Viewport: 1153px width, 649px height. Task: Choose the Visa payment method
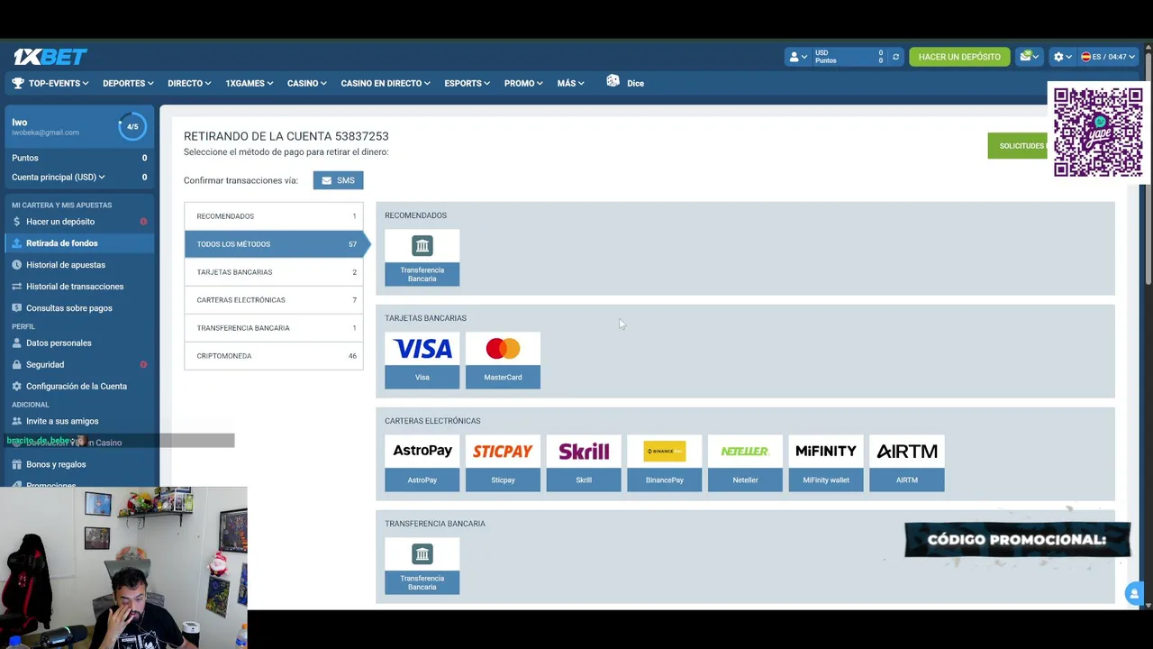422,361
